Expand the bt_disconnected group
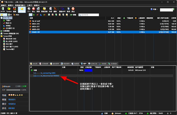 tap(35, 76)
